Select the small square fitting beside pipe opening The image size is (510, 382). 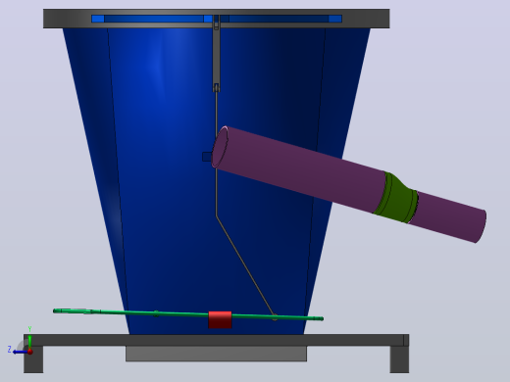207,157
